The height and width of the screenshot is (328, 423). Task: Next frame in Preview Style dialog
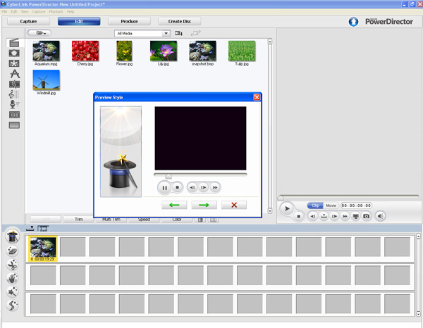click(x=204, y=187)
